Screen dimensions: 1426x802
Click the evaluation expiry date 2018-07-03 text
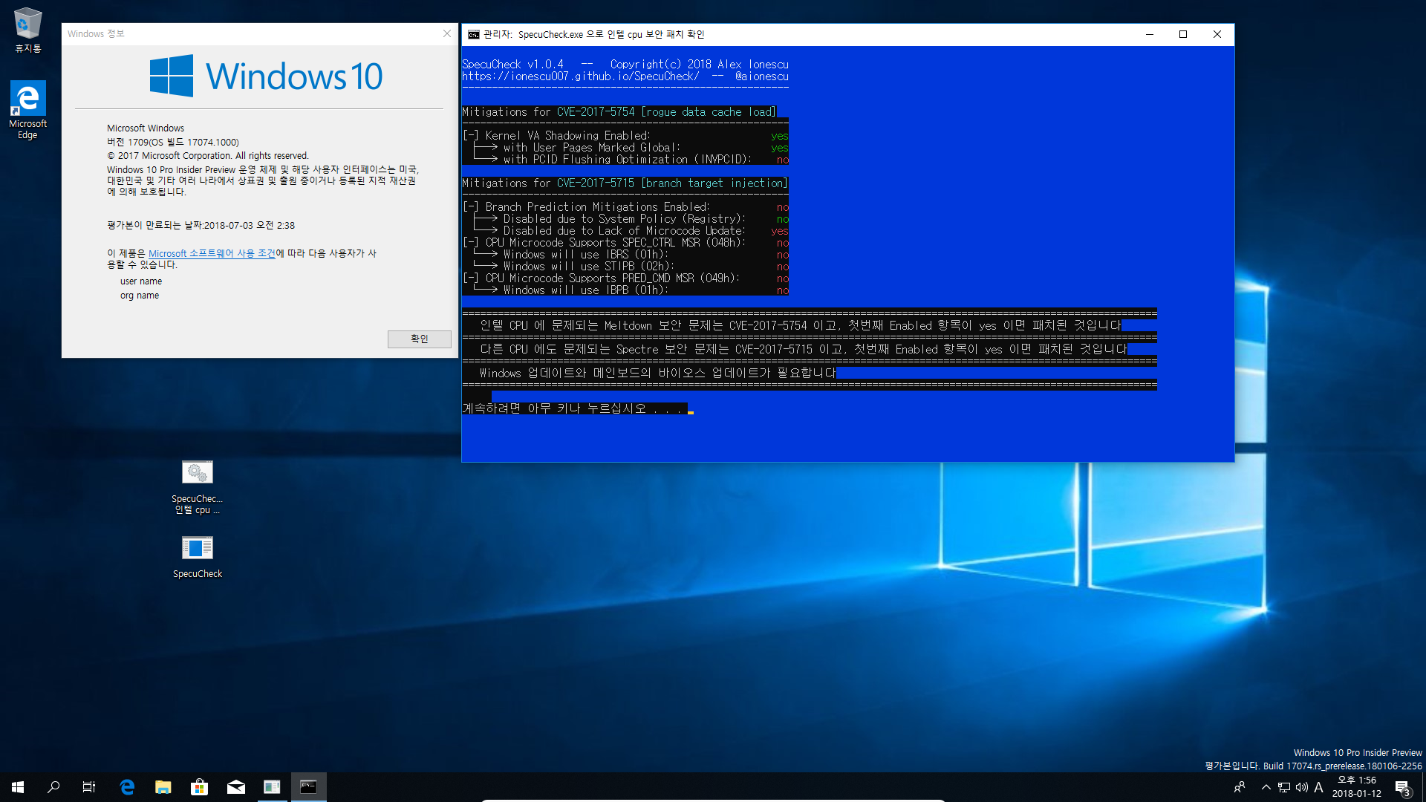coord(201,225)
